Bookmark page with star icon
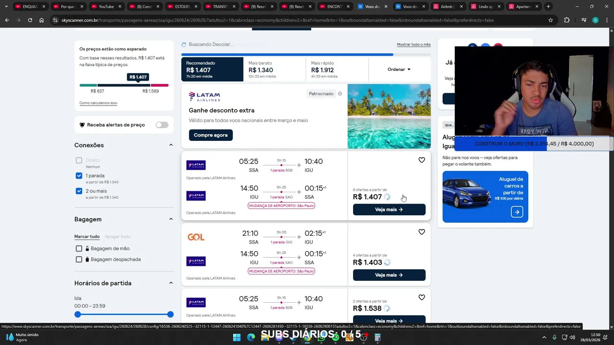614x345 pixels. click(551, 20)
